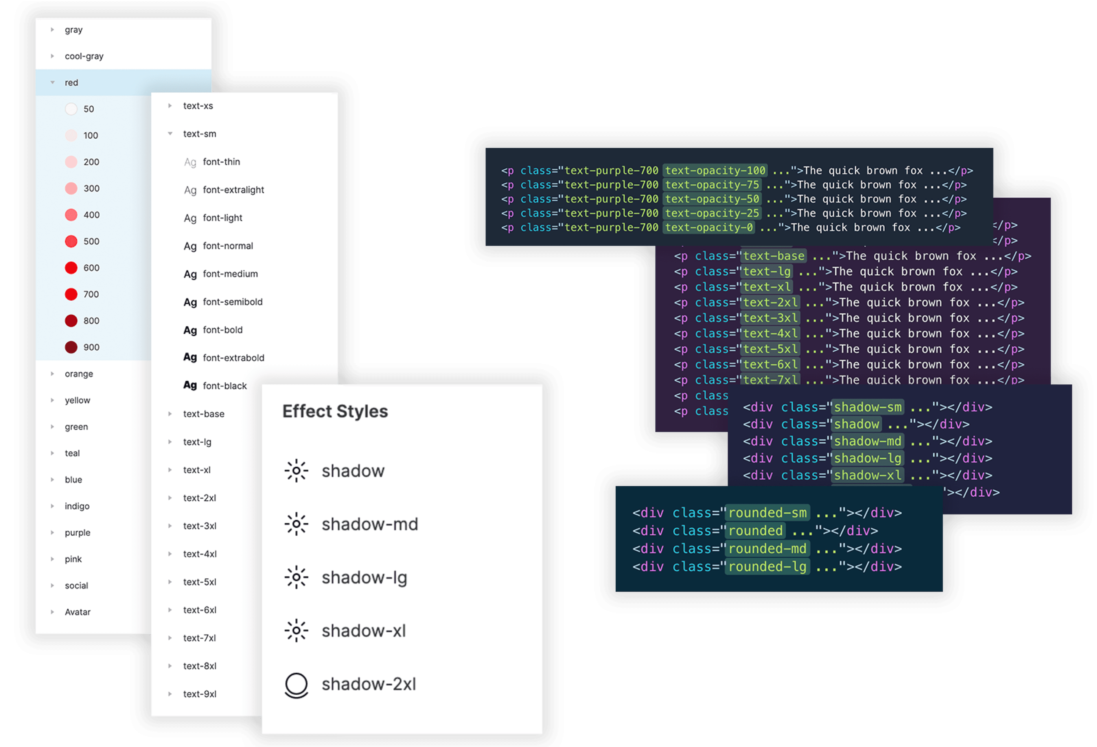Click the rounded-md class in code
1097x747 pixels.
pyautogui.click(x=767, y=549)
